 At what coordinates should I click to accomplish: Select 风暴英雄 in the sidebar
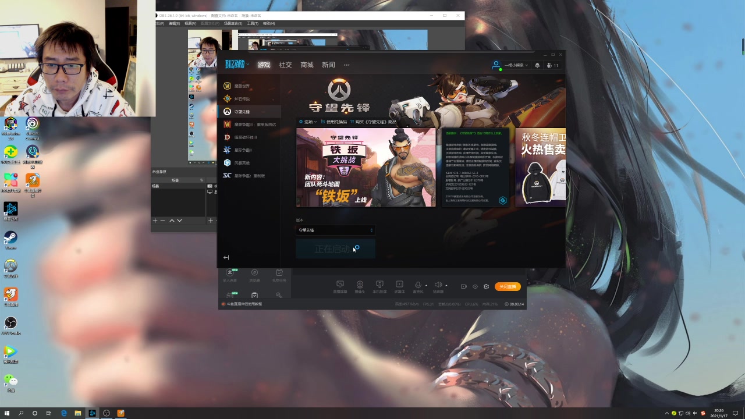tap(249, 163)
